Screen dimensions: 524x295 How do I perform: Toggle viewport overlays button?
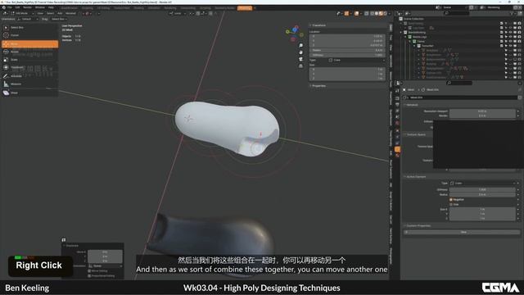click(x=357, y=13)
